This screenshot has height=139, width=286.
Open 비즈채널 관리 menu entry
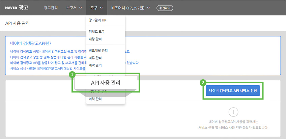[98, 50]
